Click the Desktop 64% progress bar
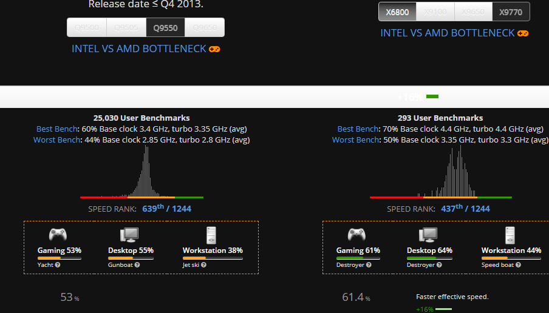 429,258
